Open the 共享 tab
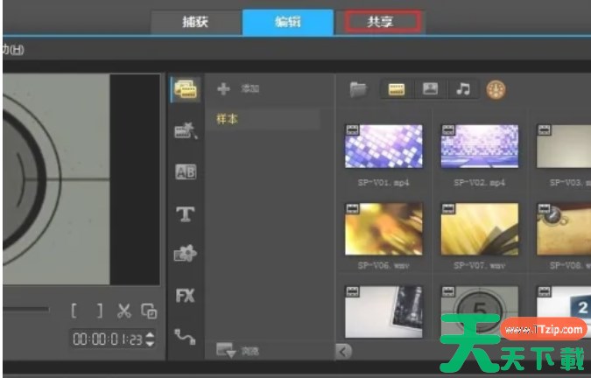Viewport: 591px width, 378px height. click(380, 22)
